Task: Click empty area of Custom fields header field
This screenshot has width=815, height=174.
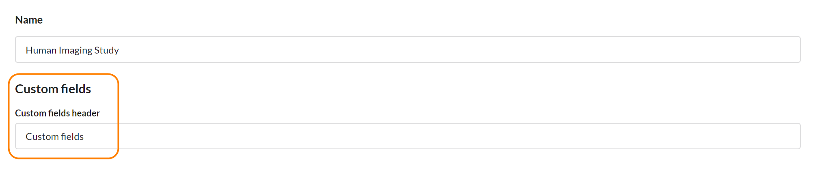Action: [446, 136]
